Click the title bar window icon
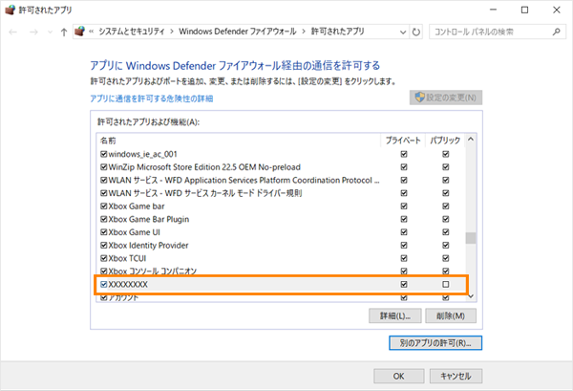Viewport: 573px width, 391px height. [x=11, y=10]
